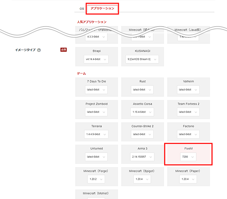Choose the FiveM game card title

188,148
